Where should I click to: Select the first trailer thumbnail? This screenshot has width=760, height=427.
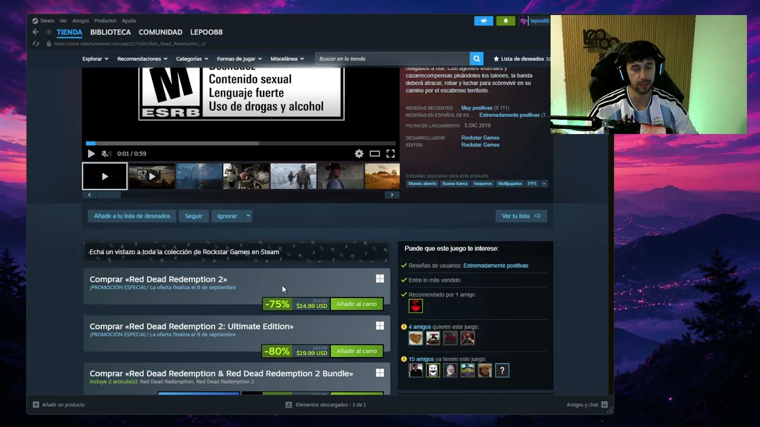[104, 176]
